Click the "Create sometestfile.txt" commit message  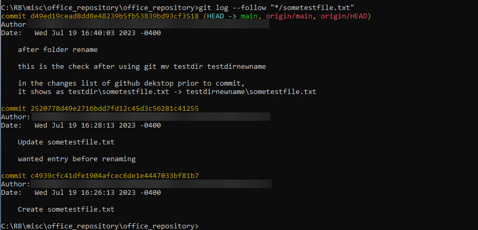[x=66, y=210]
